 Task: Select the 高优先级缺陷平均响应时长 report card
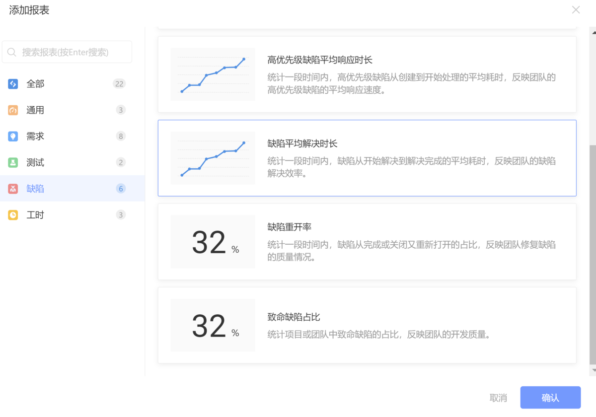click(367, 74)
